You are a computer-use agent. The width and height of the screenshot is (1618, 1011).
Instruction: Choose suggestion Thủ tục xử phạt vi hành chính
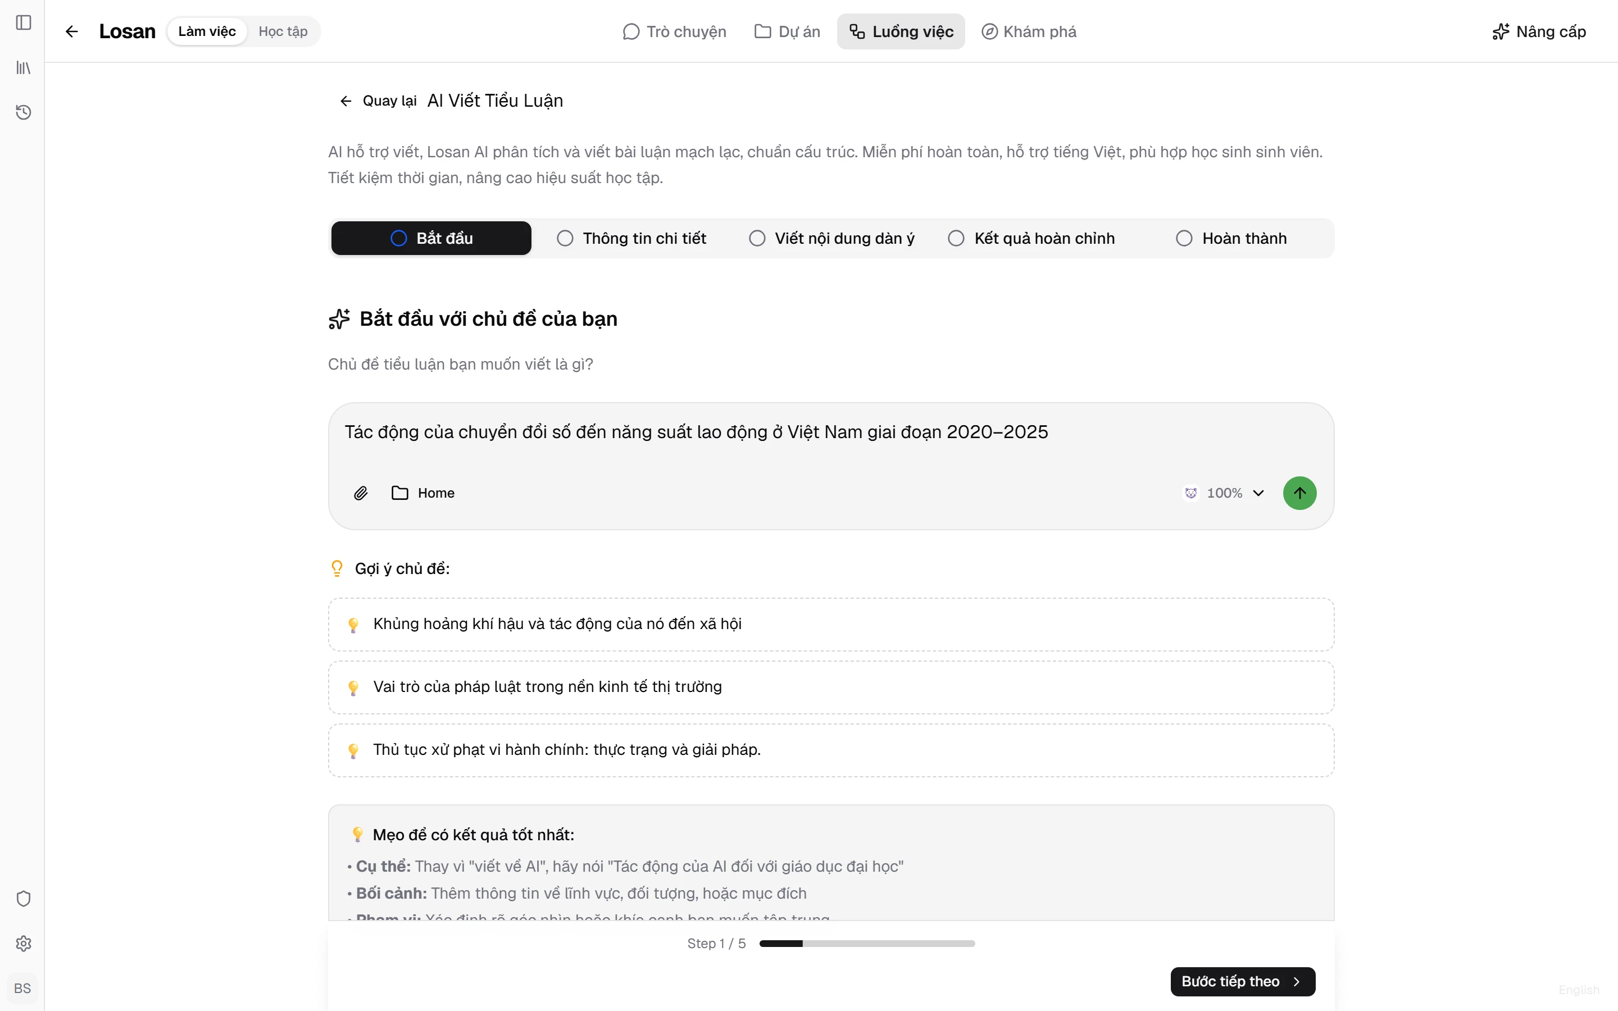coord(831,750)
